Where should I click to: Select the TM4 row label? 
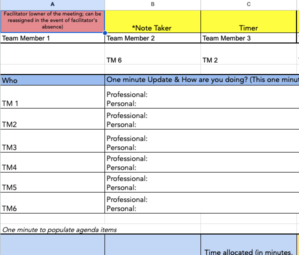click(52, 162)
